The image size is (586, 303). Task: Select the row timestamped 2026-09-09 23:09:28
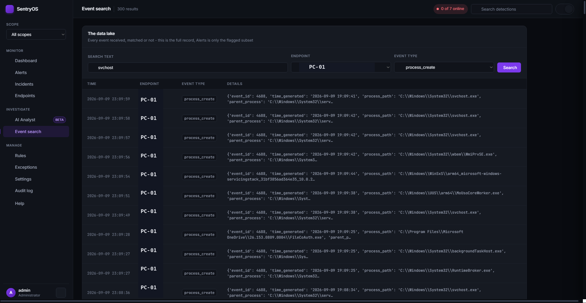(x=304, y=235)
